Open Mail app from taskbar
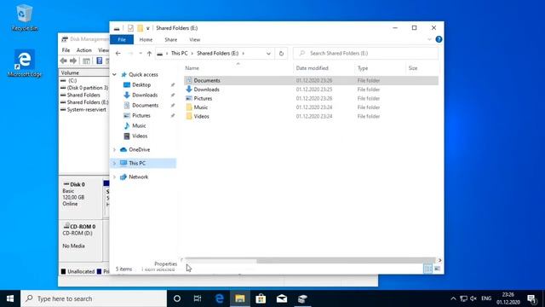545x307 pixels. tap(282, 298)
